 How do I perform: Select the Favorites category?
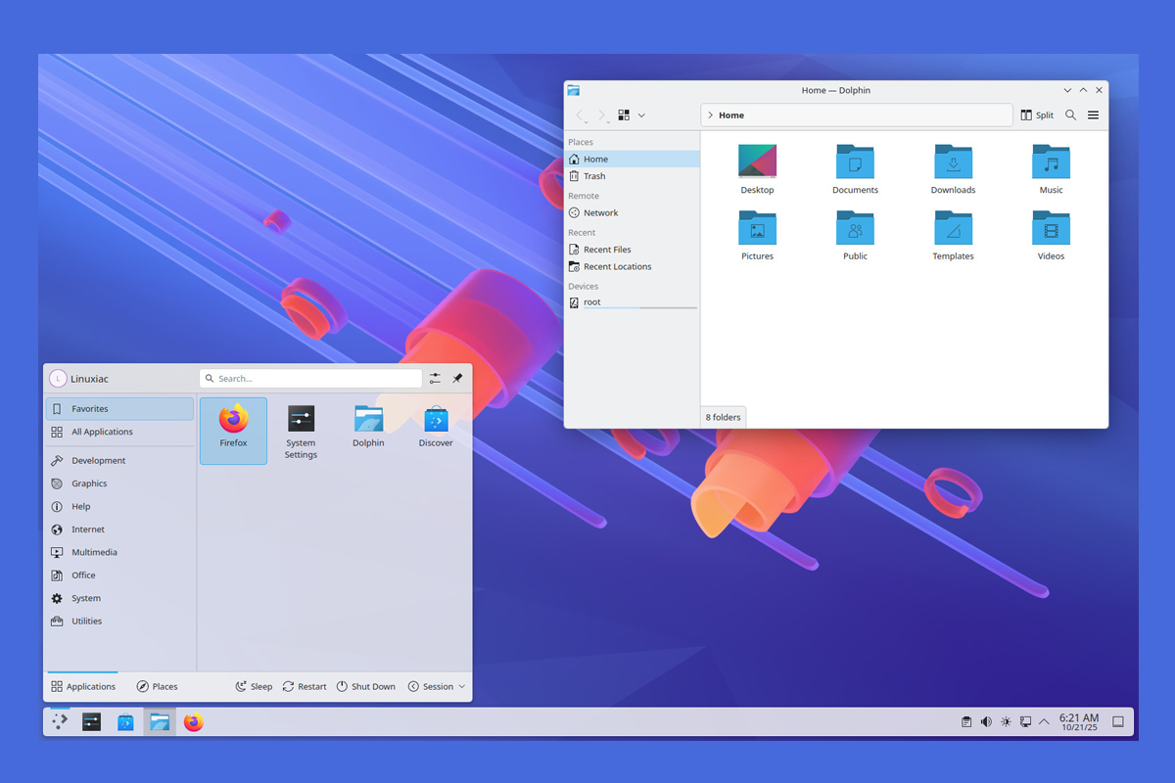119,408
